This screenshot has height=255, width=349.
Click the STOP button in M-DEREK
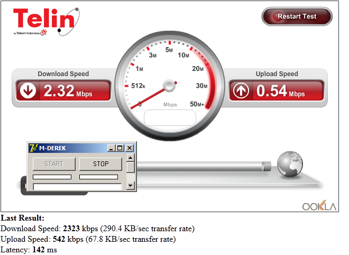coord(101,164)
